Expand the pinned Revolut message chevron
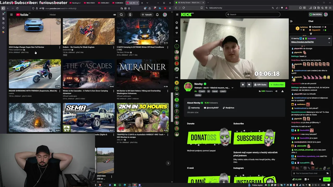 [x=329, y=42]
